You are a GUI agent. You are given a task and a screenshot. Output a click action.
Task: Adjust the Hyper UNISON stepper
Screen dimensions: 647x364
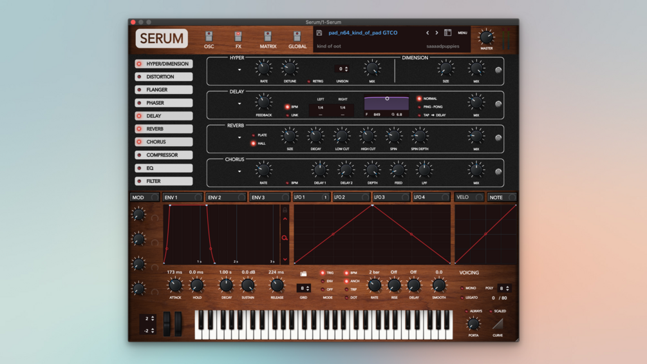[346, 69]
